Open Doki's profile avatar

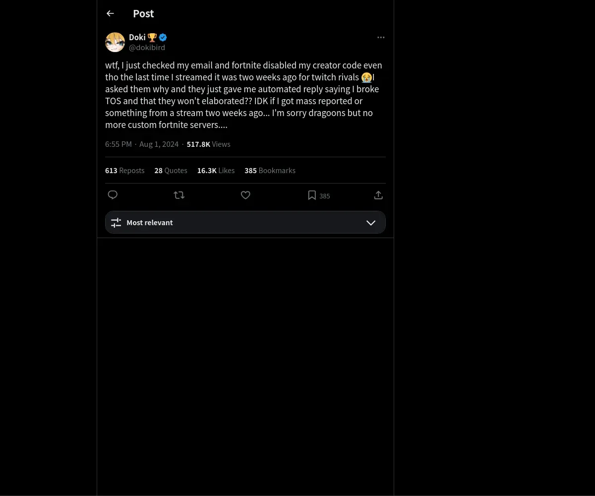(x=115, y=42)
